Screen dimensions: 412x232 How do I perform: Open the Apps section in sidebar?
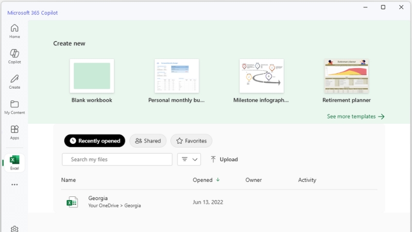(14, 132)
